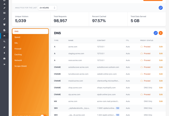Click content webdir.online.lync.com
Viewport: 169px width, 116px height.
[107, 74]
